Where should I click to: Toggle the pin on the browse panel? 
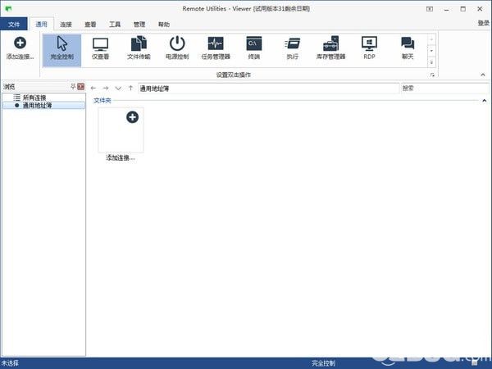tap(73, 86)
